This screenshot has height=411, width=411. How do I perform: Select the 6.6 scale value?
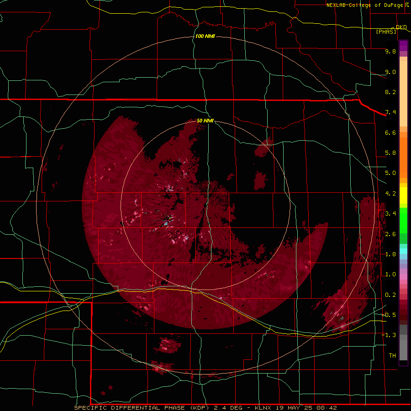[x=390, y=132]
